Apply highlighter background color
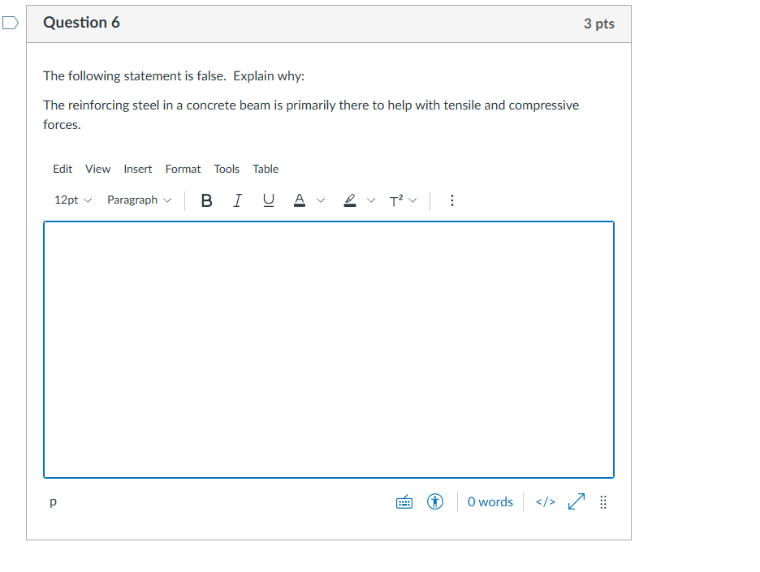 (x=349, y=200)
